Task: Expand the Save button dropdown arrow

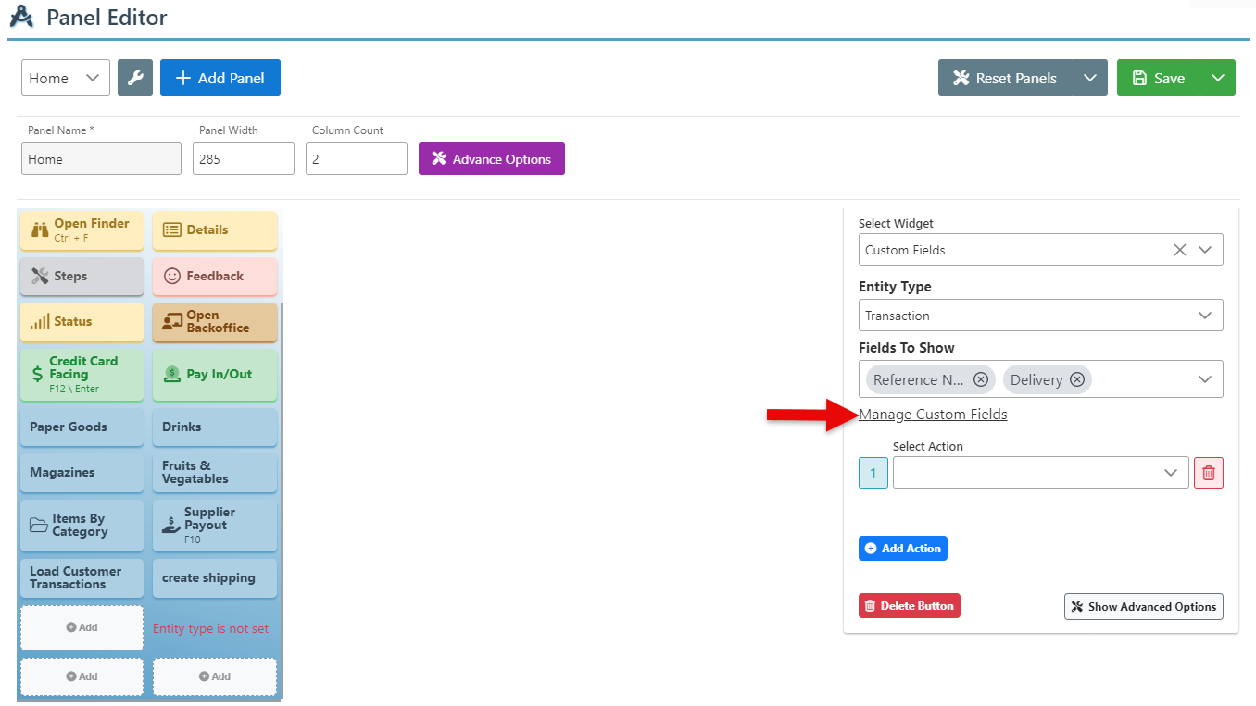Action: [1217, 79]
